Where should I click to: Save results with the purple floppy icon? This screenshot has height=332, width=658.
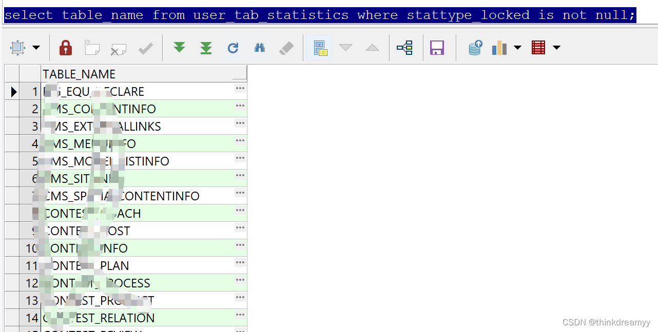click(437, 48)
